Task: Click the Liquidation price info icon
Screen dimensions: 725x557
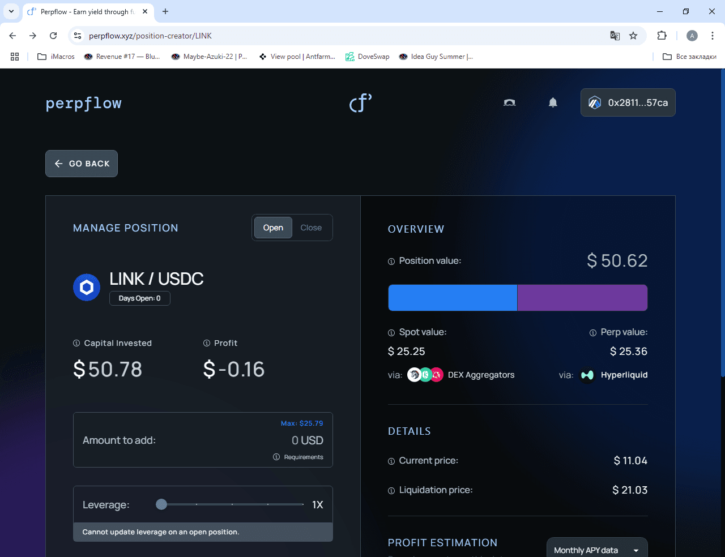Action: click(391, 491)
